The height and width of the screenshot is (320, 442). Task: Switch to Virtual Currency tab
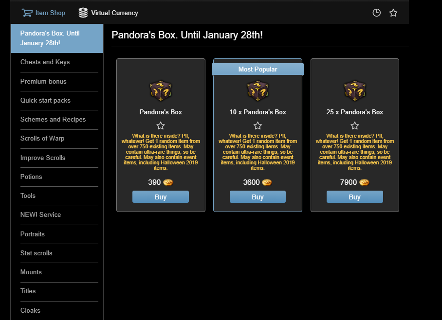(108, 13)
